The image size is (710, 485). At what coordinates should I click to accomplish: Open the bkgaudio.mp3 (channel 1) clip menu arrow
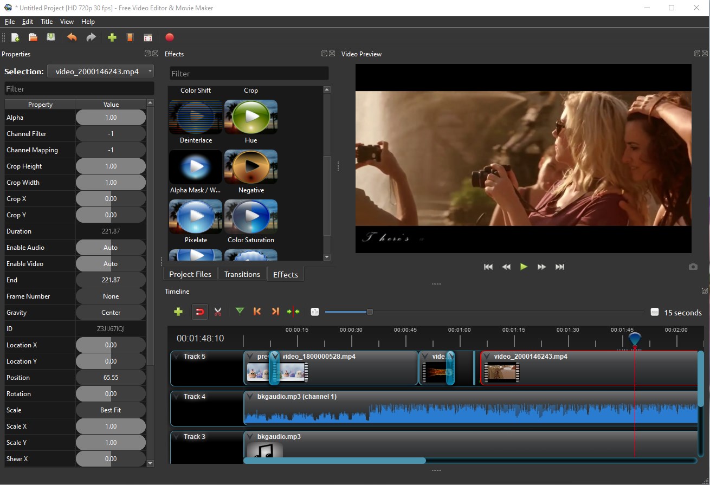tap(250, 397)
